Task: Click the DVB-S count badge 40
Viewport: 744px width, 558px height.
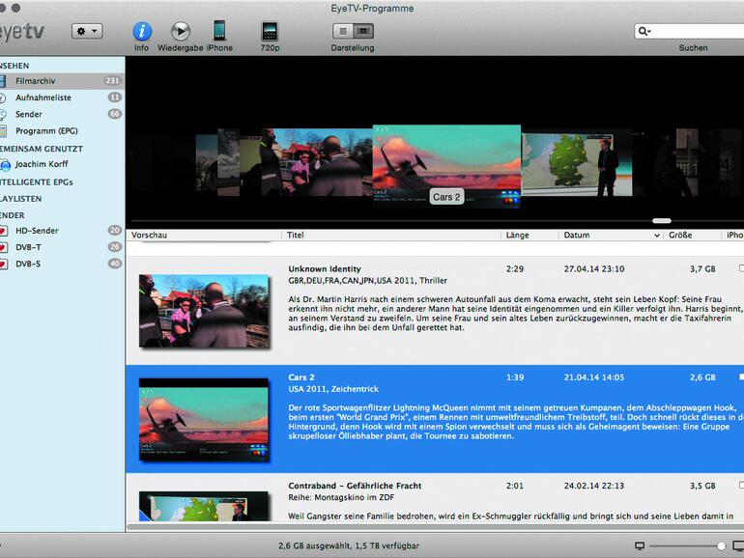Action: click(115, 264)
